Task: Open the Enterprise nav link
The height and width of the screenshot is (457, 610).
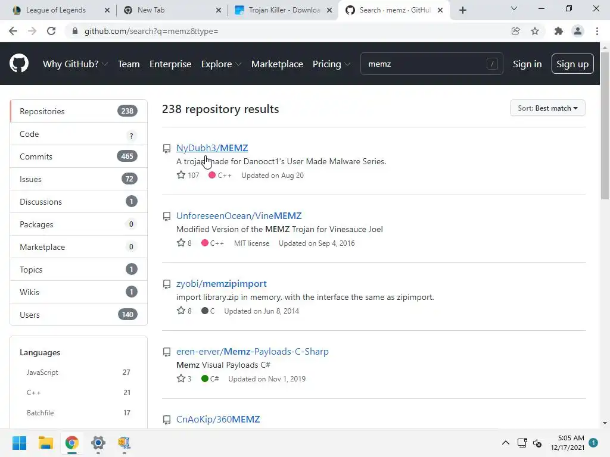Action: [x=170, y=64]
